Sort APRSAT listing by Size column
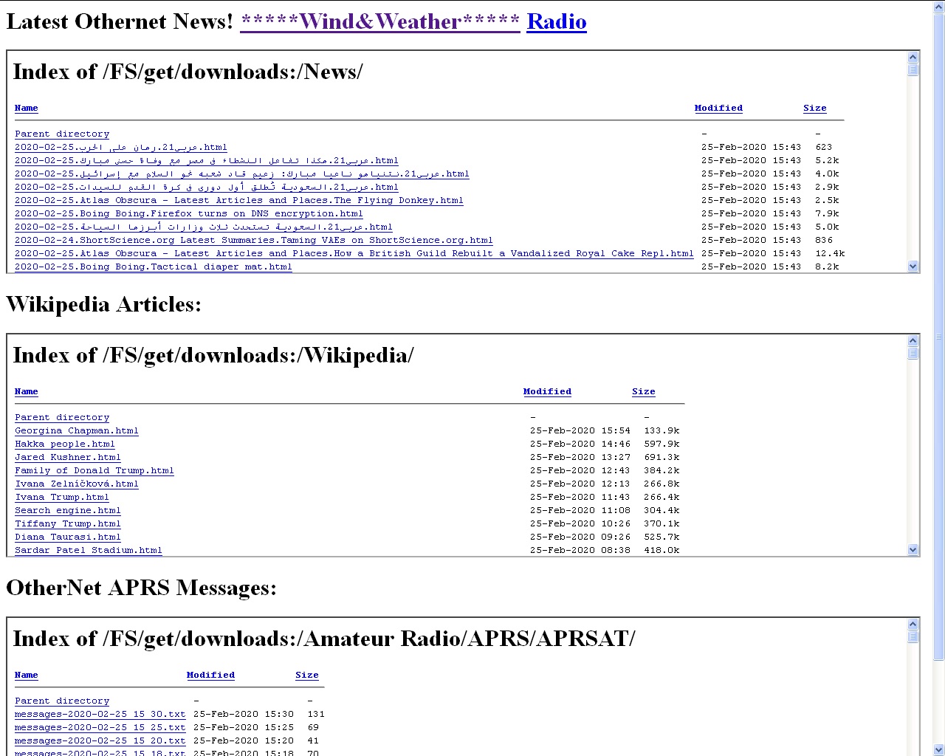Image resolution: width=945 pixels, height=756 pixels. click(307, 675)
